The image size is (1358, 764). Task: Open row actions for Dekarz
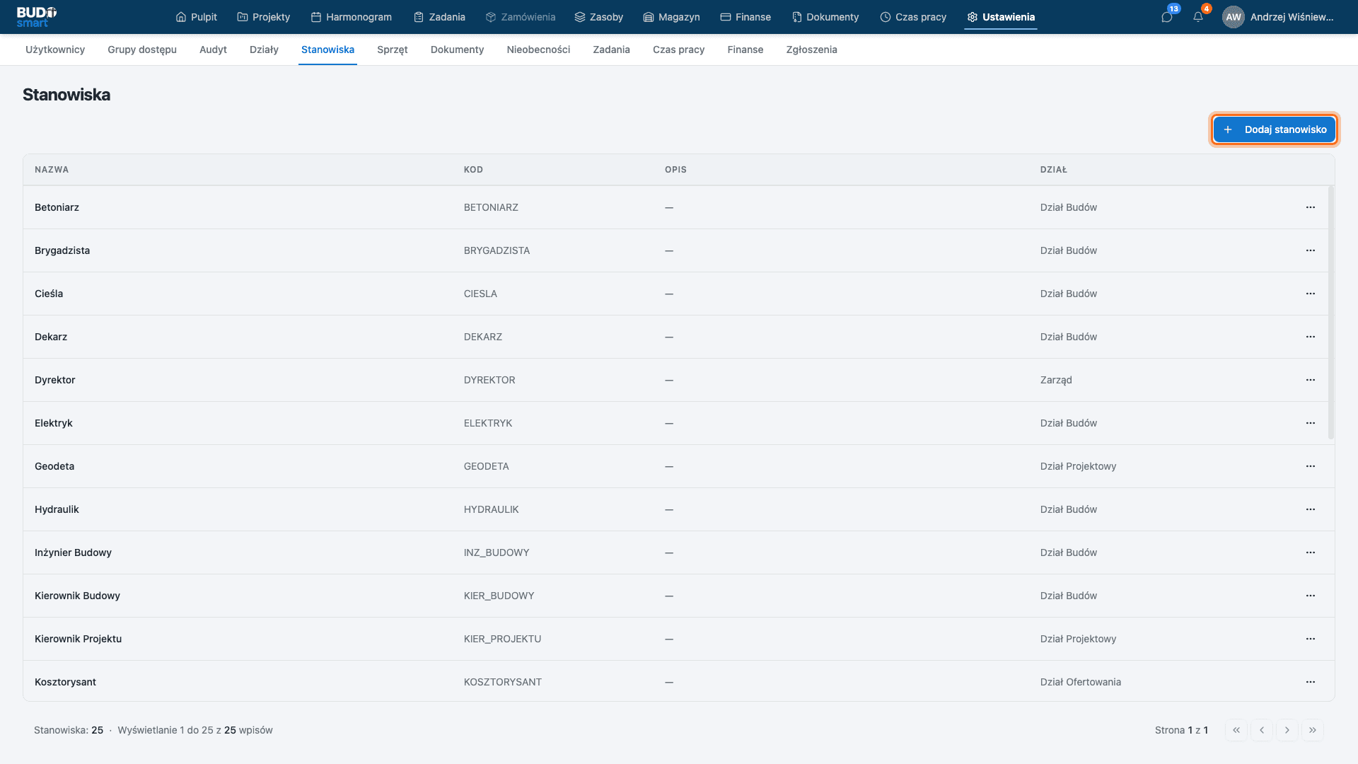[x=1311, y=337]
